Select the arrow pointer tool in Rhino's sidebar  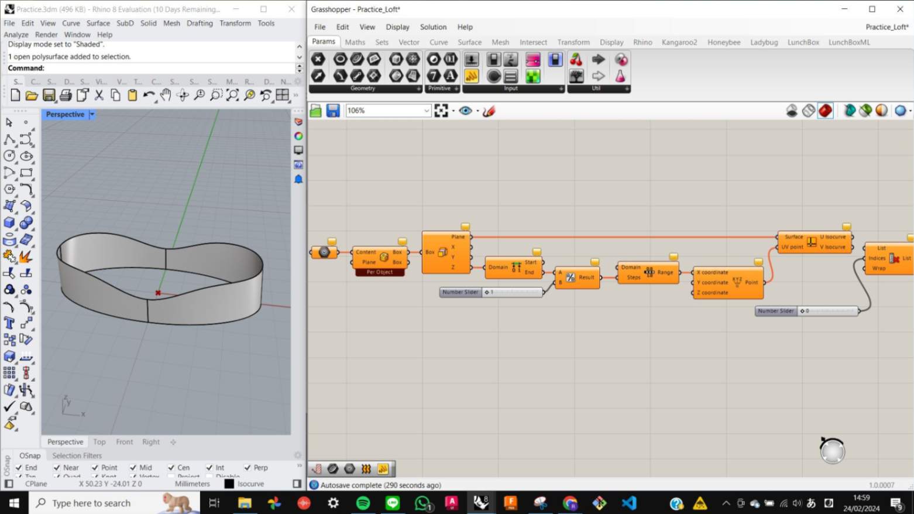[9, 122]
